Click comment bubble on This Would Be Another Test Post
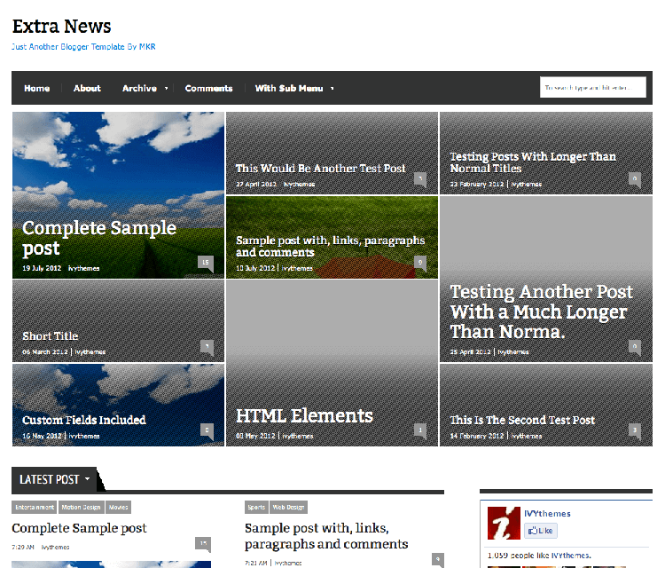This screenshot has height=568, width=665. 420,180
